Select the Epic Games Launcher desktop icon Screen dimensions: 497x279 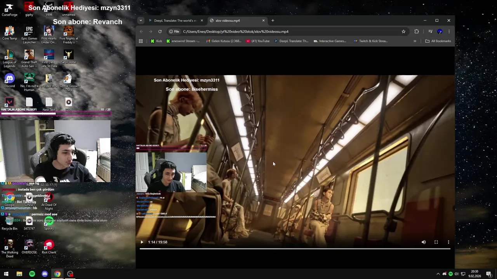(x=29, y=35)
